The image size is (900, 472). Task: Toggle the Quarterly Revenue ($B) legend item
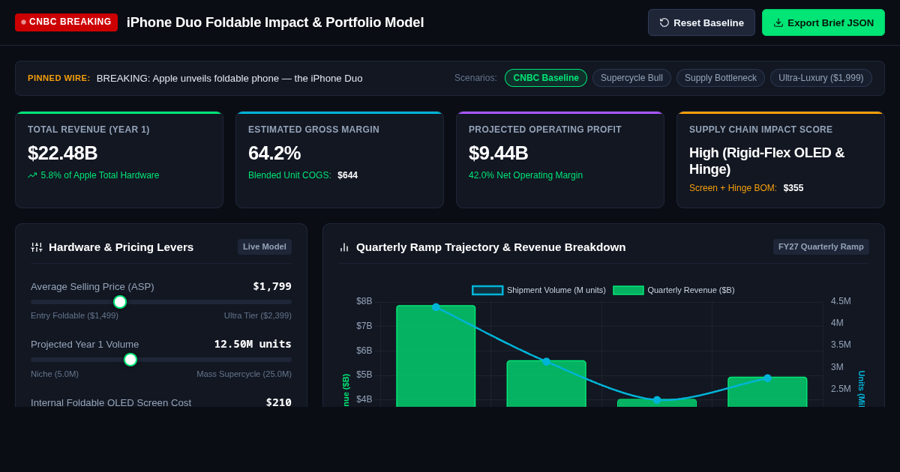674,290
